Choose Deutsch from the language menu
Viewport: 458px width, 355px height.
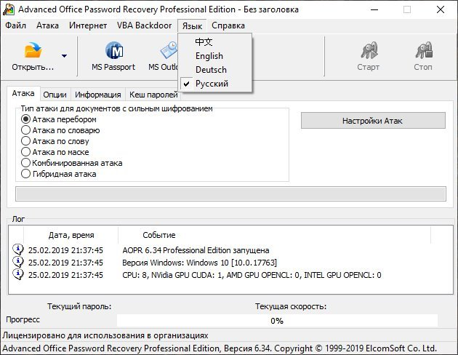pos(211,70)
